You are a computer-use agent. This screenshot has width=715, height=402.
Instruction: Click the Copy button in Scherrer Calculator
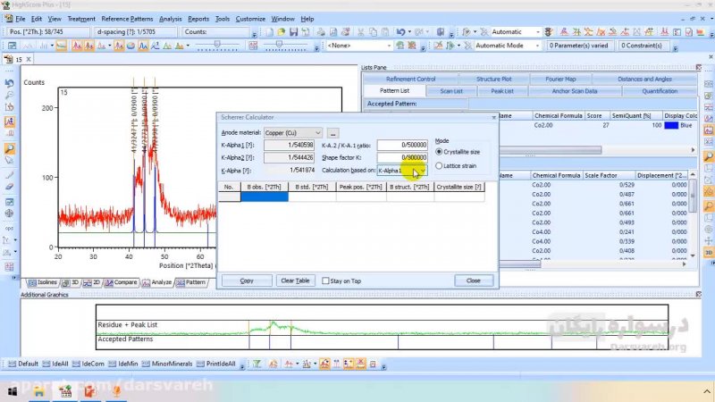coord(247,281)
